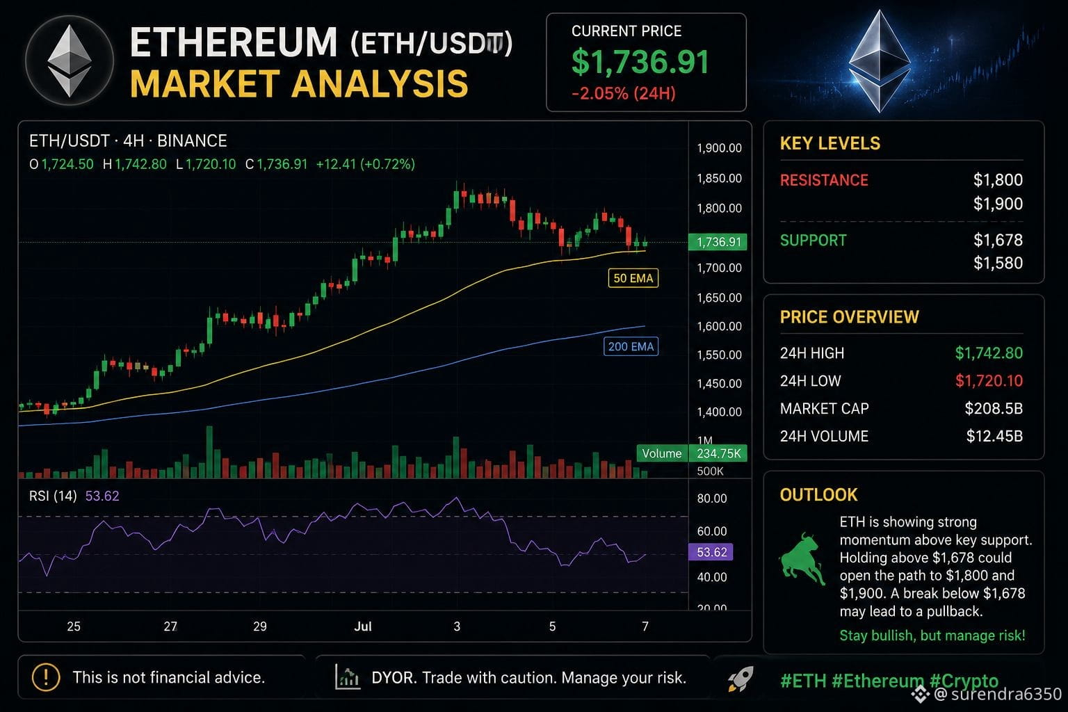The width and height of the screenshot is (1068, 712).
Task: Click the 1,850.00 price axis label
Action: pyautogui.click(x=719, y=179)
